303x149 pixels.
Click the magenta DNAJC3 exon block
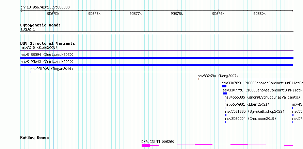[146, 146]
